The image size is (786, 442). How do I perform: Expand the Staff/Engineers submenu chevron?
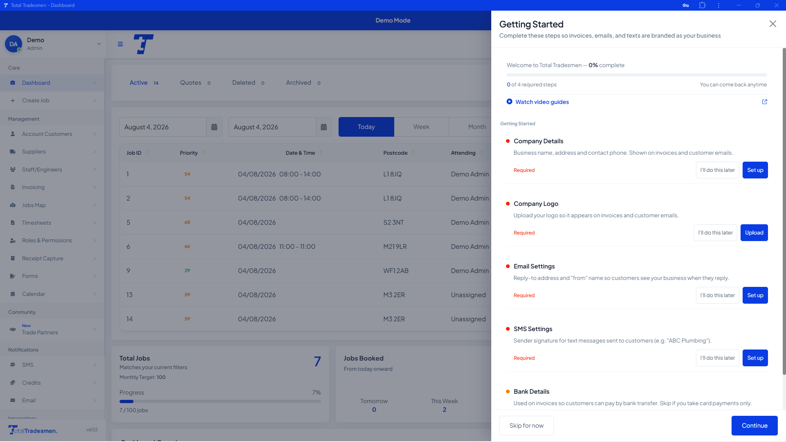95,169
